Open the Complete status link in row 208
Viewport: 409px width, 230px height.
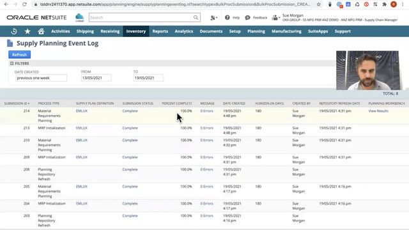tap(130, 169)
